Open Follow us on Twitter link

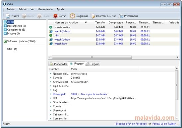coord(164,124)
